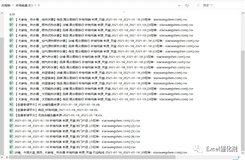
Task: Click the horizontal scrollbar left arrow
Action: [x=7, y=157]
